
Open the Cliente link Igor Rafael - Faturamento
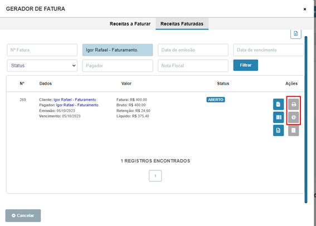(75, 100)
